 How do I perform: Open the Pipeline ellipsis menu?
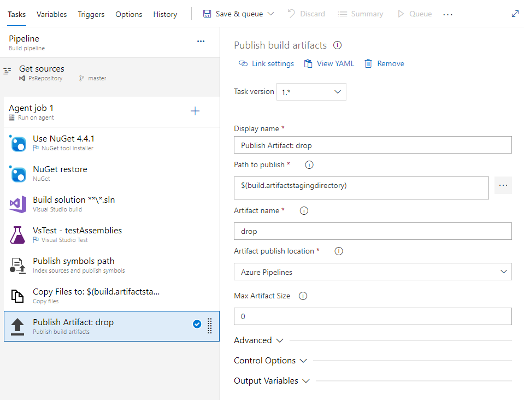coord(201,41)
